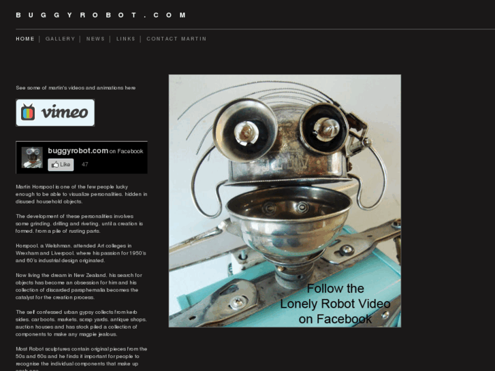This screenshot has width=495, height=371.
Task: Click the BUGGYROBOT.COM site title
Action: pyautogui.click(x=101, y=15)
